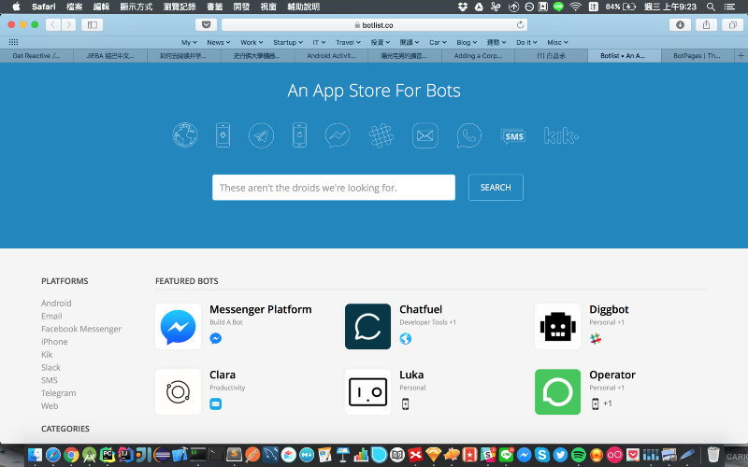Image resolution: width=748 pixels, height=467 pixels.
Task: Switch to the JIEBA tab
Action: tap(110, 56)
